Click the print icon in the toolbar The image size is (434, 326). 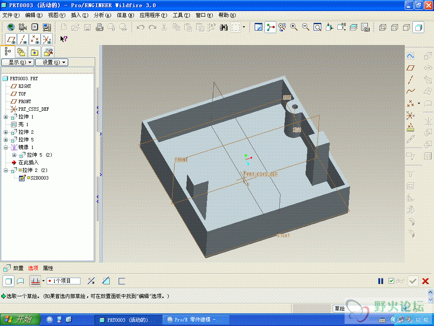point(99,27)
